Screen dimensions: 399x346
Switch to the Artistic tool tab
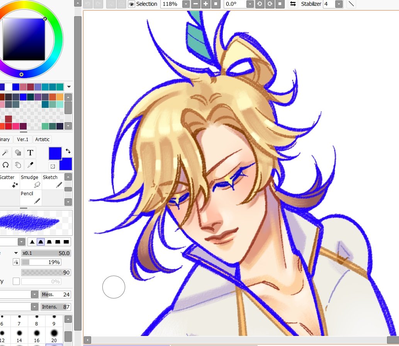[x=42, y=139]
